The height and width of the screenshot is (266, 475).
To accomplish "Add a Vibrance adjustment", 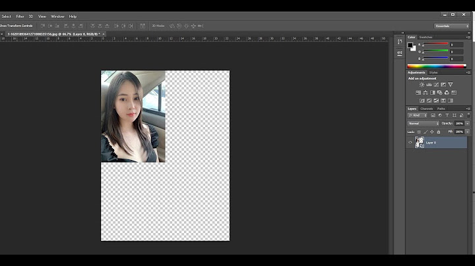I will click(x=451, y=85).
